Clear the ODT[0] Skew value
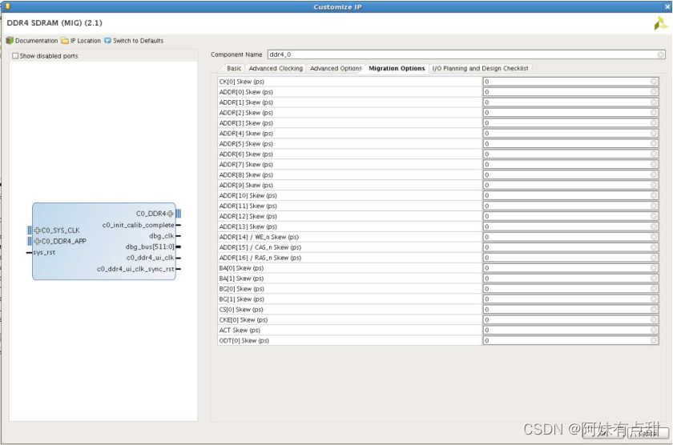The height and width of the screenshot is (445, 673). [653, 340]
